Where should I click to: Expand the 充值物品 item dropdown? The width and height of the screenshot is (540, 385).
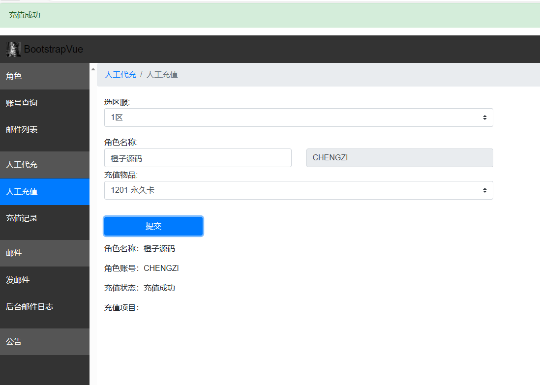[298, 190]
